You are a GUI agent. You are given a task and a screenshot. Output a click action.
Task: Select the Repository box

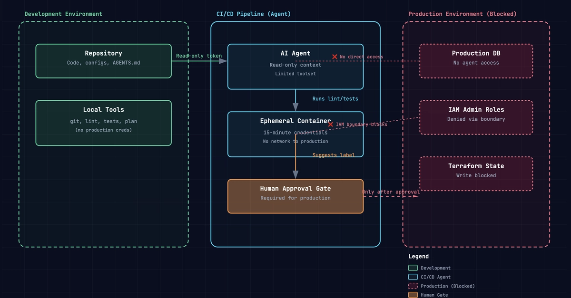(x=104, y=61)
